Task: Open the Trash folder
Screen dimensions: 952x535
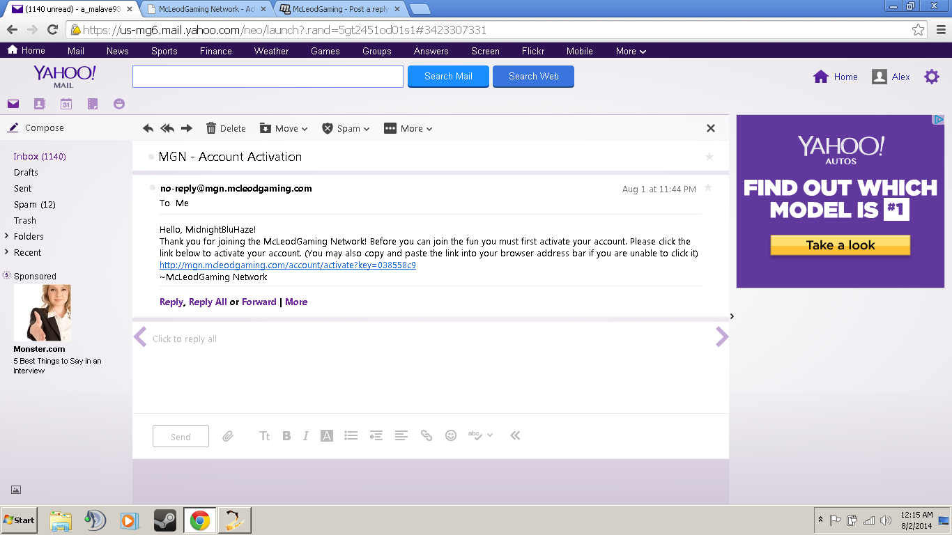Action: [x=25, y=221]
